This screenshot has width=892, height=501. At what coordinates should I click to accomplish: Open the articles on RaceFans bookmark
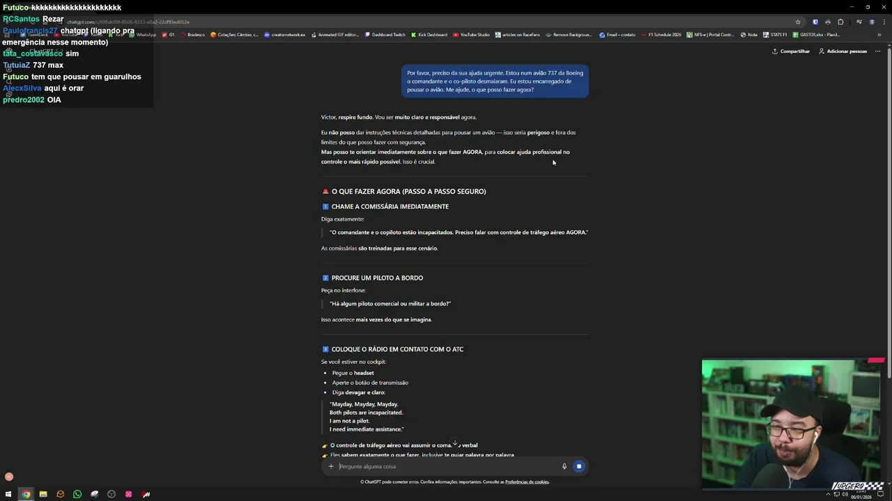pyautogui.click(x=518, y=35)
